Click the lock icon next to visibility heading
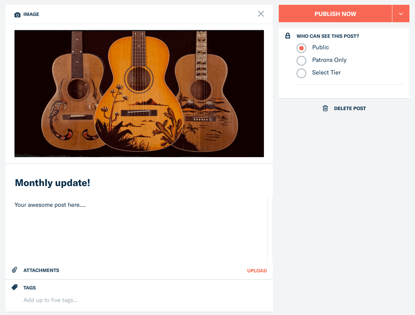The width and height of the screenshot is (415, 315). pos(287,36)
